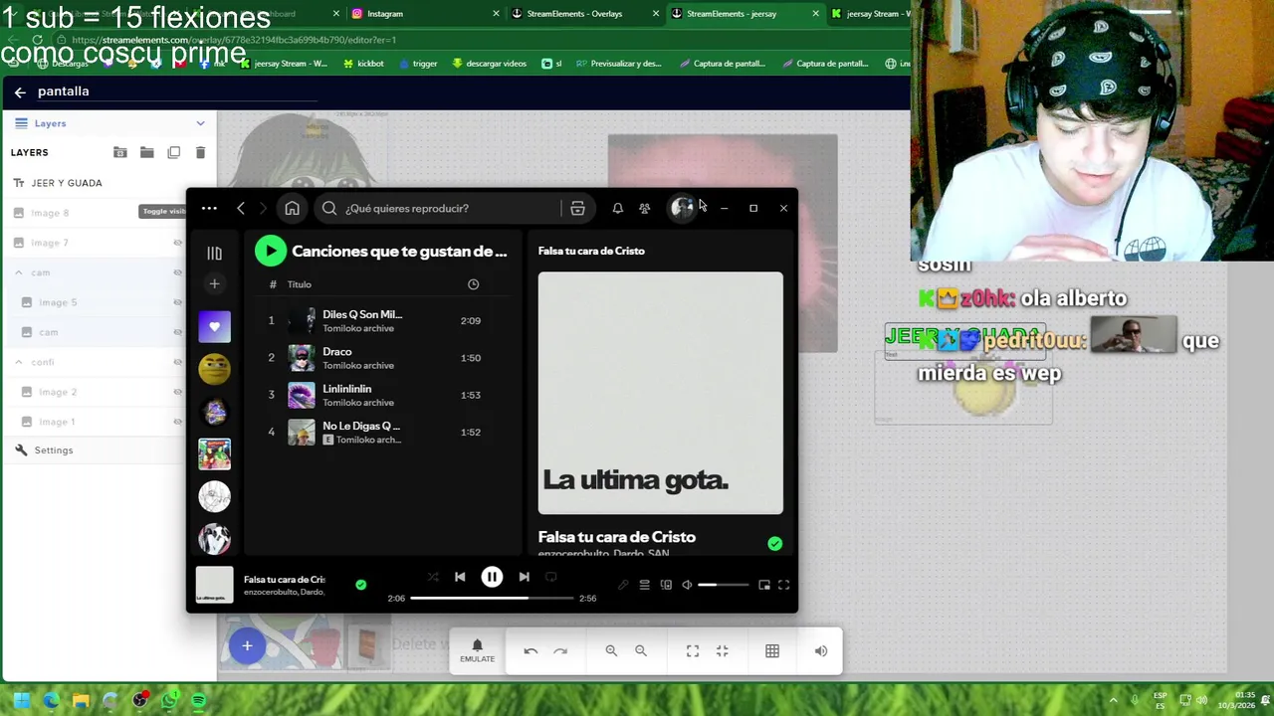Open the kickbot bookmark
The width and height of the screenshot is (1274, 716).
pos(363,64)
